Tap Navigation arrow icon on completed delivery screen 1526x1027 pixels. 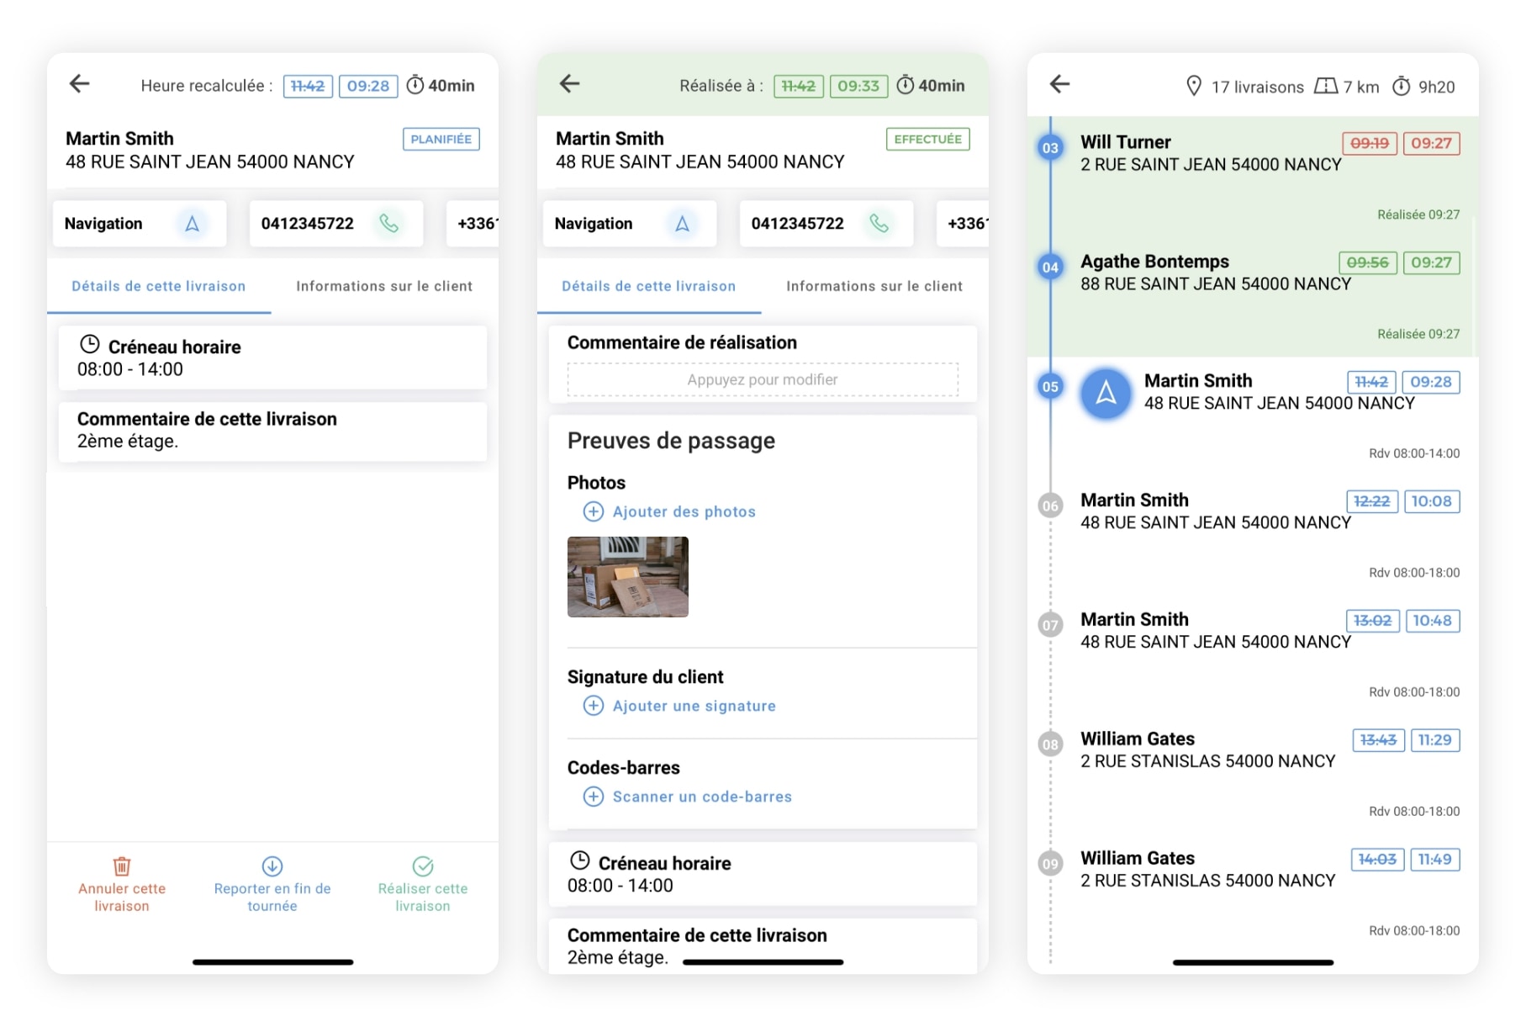pos(682,224)
